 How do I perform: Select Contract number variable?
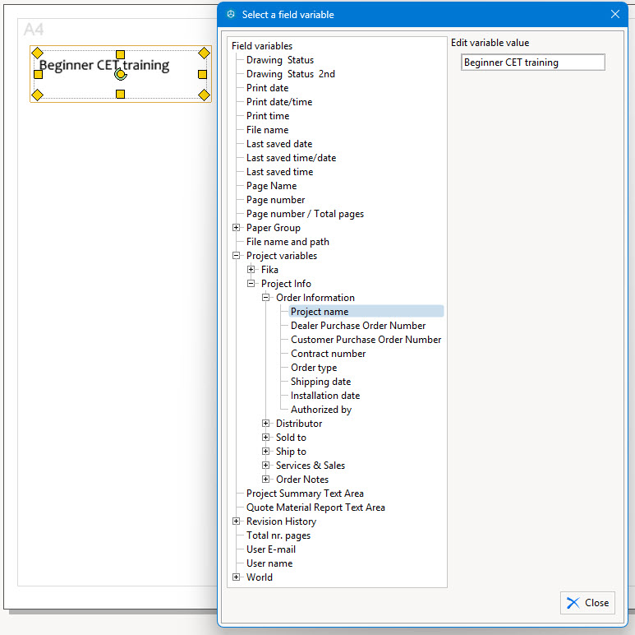pos(329,354)
